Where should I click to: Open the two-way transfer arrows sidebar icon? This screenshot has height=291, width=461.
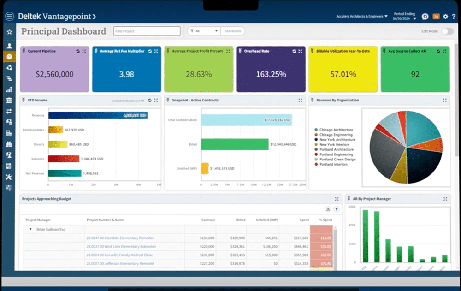click(x=9, y=111)
